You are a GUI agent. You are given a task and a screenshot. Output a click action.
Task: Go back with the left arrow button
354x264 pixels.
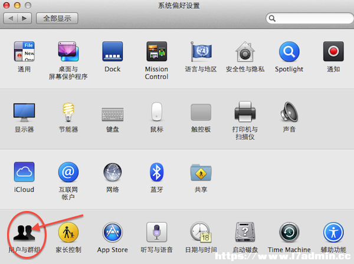click(x=11, y=18)
